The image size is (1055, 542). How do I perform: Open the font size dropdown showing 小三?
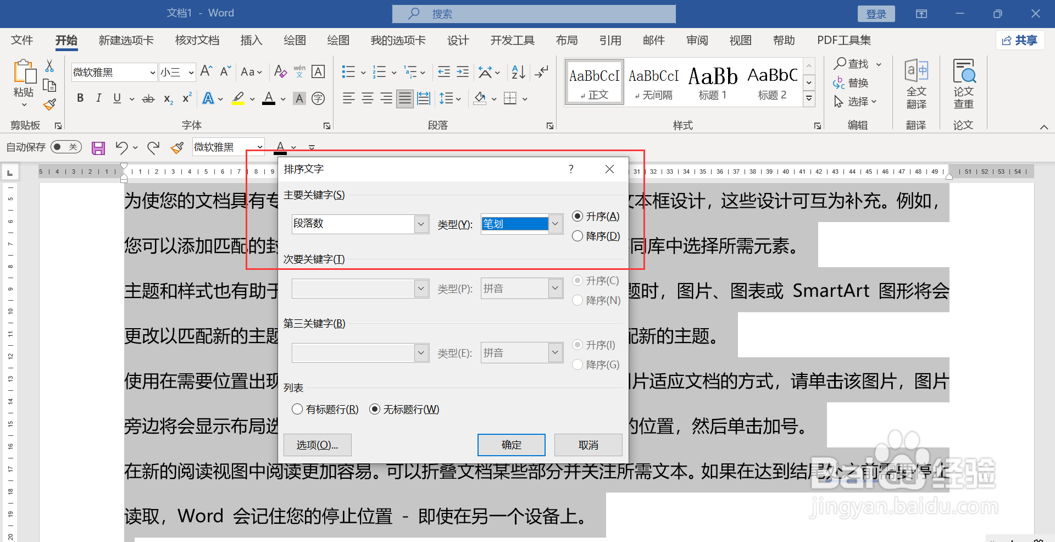tap(191, 73)
